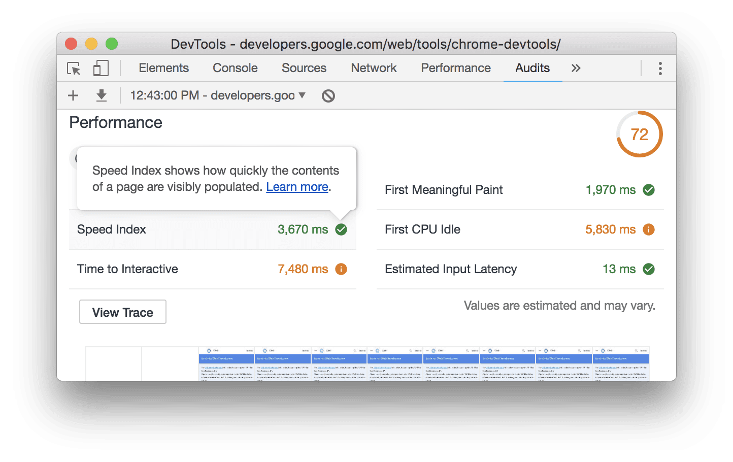The image size is (733, 462).
Task: Click green check beside First Meaningful Paint
Action: click(x=648, y=190)
